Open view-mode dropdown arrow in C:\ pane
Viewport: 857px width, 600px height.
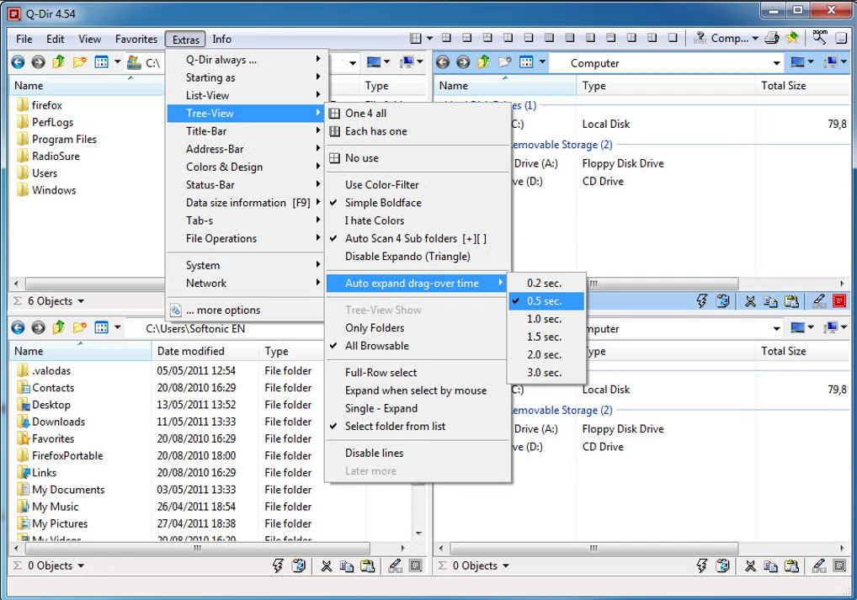118,62
